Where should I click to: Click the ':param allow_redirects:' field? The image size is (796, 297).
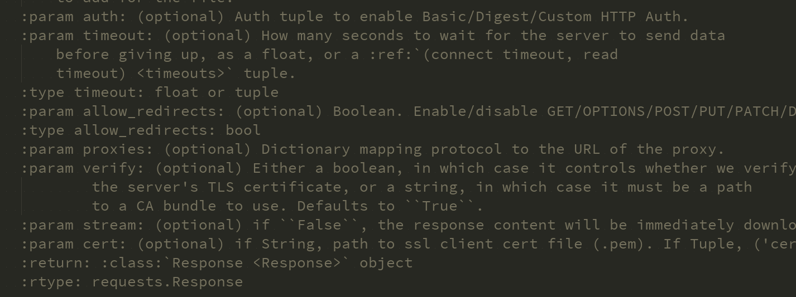pos(123,111)
